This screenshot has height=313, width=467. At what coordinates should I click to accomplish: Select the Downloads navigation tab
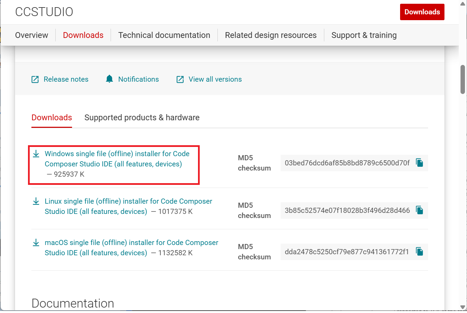point(83,35)
